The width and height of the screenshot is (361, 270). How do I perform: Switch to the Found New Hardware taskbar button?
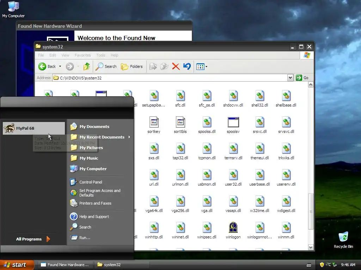(65, 265)
